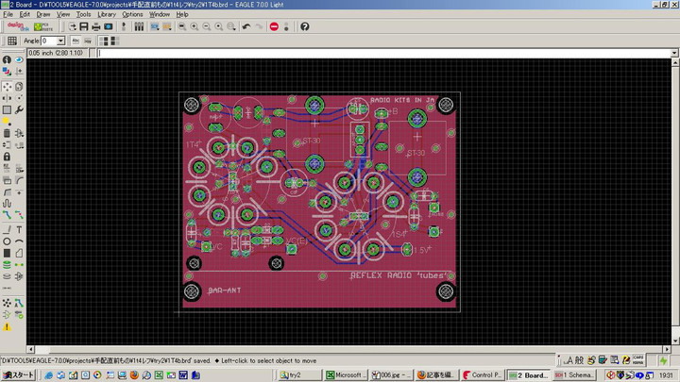This screenshot has width=680, height=382.
Task: Click the zoom in magnifier icon
Action: click(194, 26)
